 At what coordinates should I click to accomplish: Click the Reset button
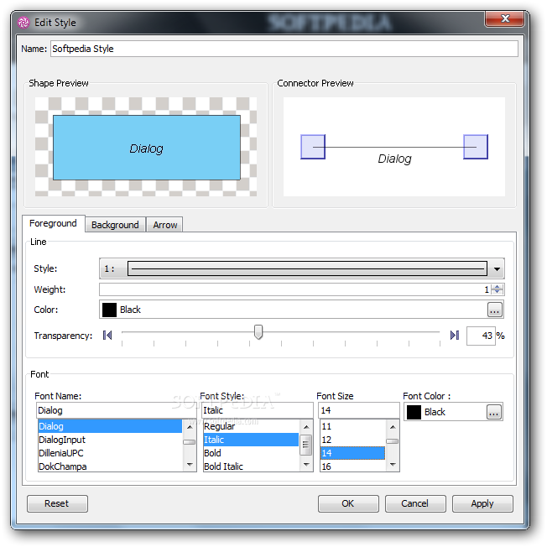click(x=57, y=503)
